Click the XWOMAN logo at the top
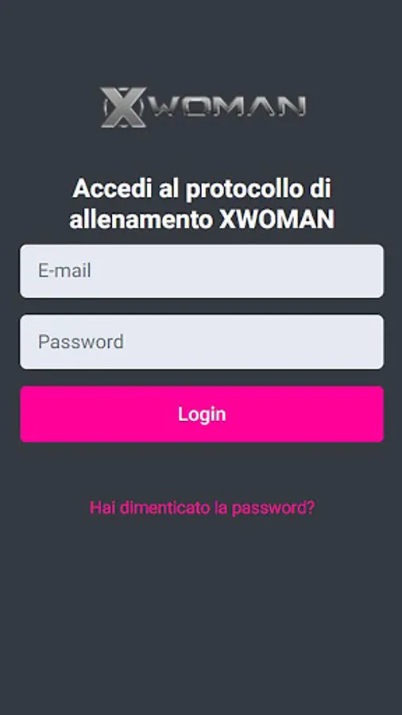This screenshot has width=402, height=715. click(203, 107)
